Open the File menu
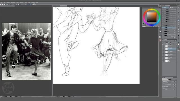 click(1, 3)
